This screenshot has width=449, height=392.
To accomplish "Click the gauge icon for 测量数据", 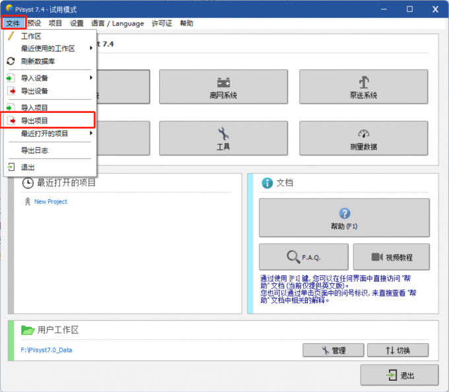I will click(364, 133).
